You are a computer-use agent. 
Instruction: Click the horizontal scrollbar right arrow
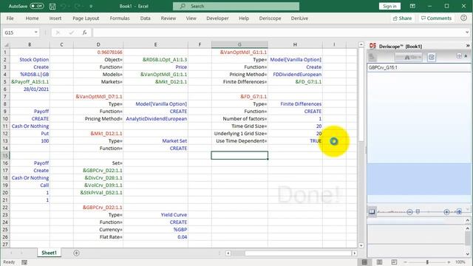(355, 253)
